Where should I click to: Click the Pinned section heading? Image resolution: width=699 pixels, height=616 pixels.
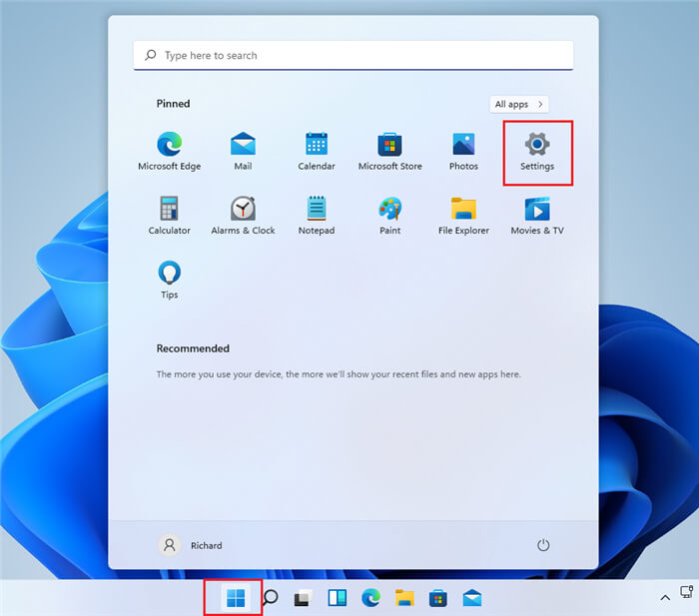(x=173, y=104)
